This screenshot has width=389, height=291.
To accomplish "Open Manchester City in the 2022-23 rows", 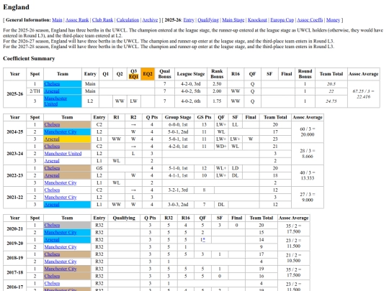I will pyautogui.click(x=61, y=183).
